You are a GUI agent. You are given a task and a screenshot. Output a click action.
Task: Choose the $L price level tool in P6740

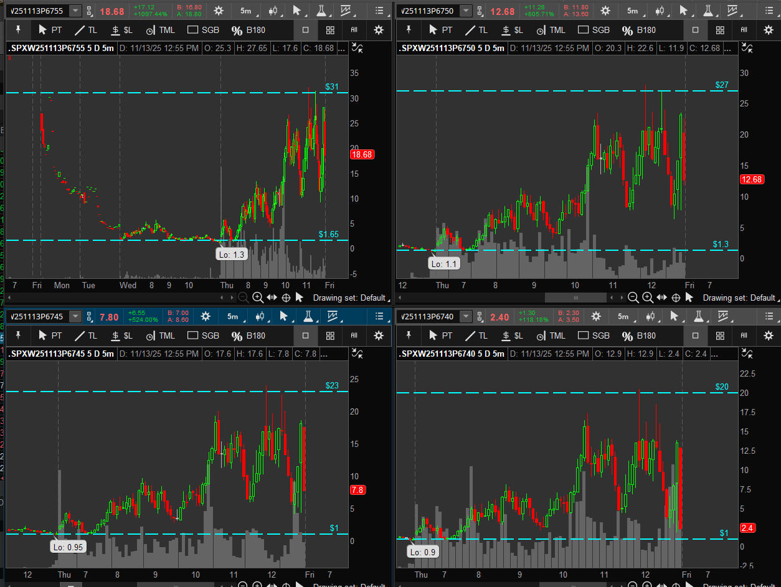(x=512, y=336)
